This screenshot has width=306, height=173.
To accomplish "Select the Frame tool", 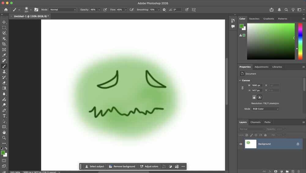I will pyautogui.click(x=4, y=50).
